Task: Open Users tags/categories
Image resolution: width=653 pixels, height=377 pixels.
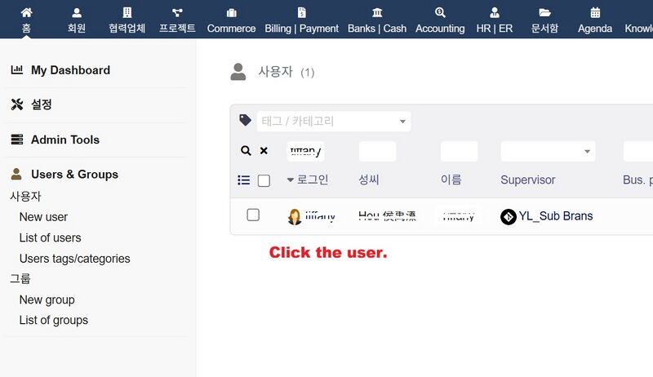Action: point(74,259)
